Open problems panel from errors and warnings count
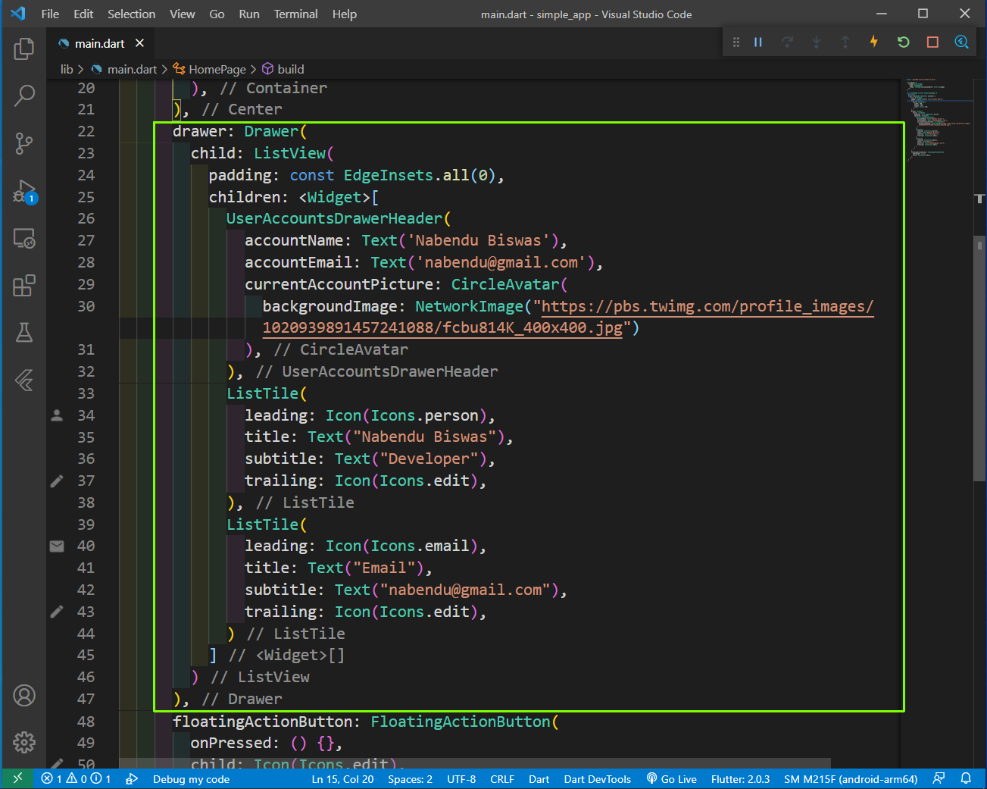Image resolution: width=987 pixels, height=789 pixels. [x=76, y=778]
